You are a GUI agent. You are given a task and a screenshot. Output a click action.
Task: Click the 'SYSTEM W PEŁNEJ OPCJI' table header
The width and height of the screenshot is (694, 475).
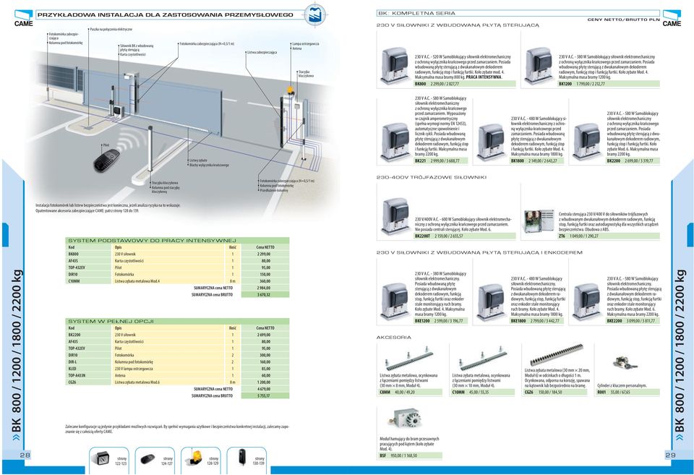[177, 321]
